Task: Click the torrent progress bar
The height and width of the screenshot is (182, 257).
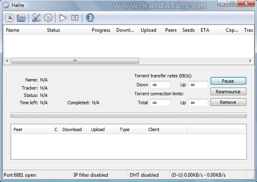Action: [128, 115]
